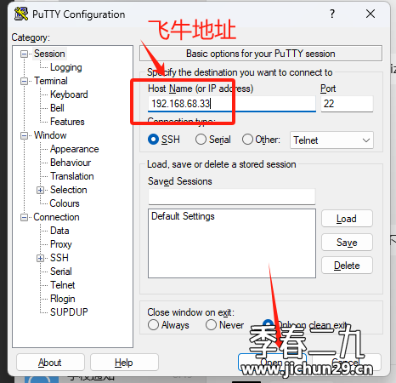Click the Load button
Screen dimensions: 396x383
click(347, 219)
